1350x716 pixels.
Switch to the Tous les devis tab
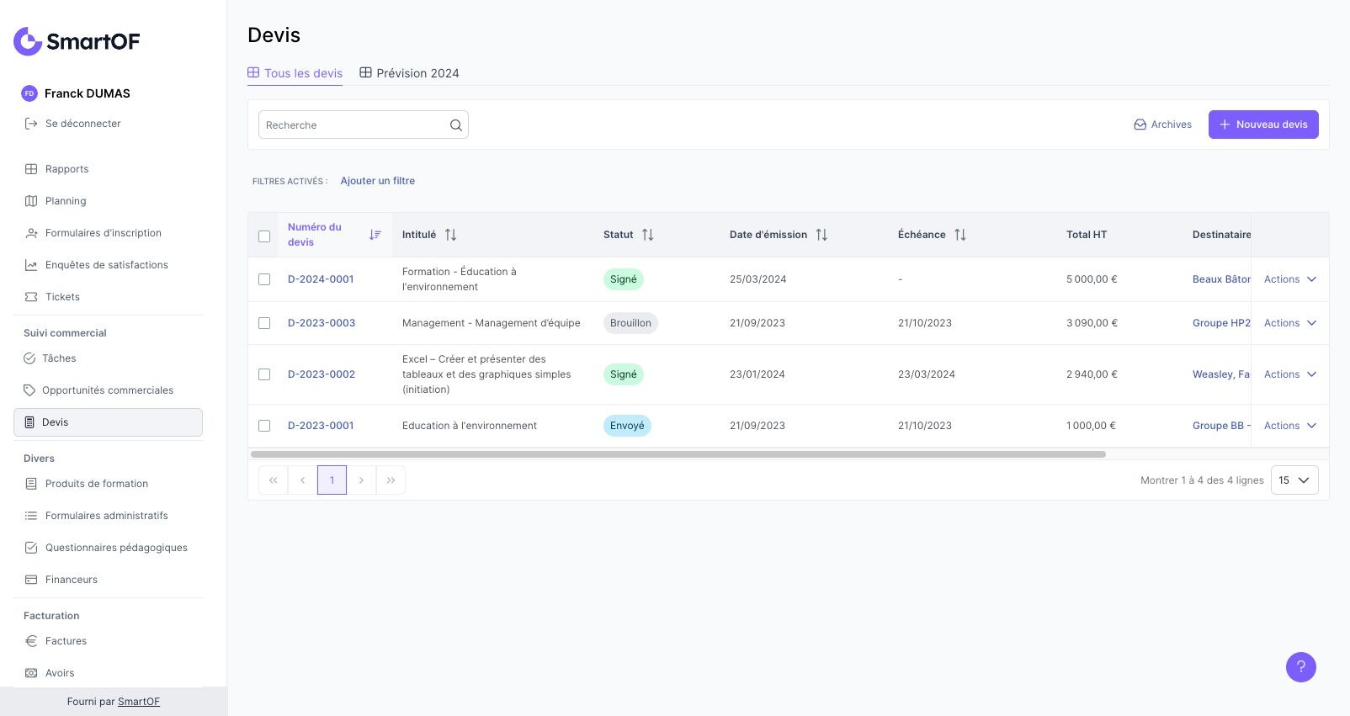point(295,73)
